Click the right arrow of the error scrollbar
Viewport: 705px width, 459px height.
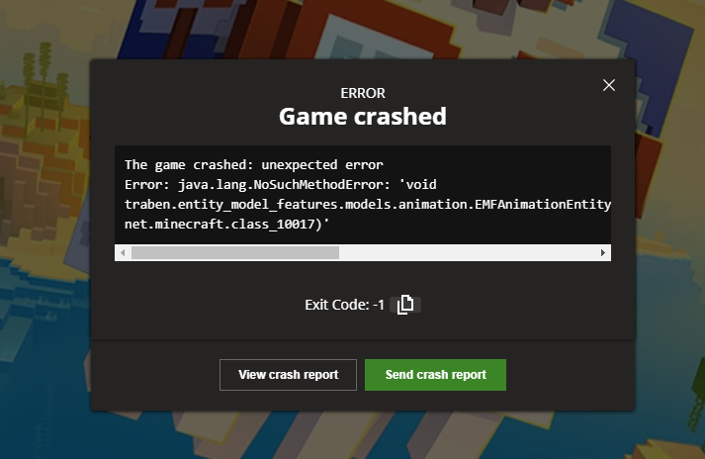(603, 253)
